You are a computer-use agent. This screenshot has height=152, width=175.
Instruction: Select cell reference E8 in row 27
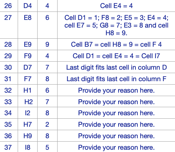(28, 18)
